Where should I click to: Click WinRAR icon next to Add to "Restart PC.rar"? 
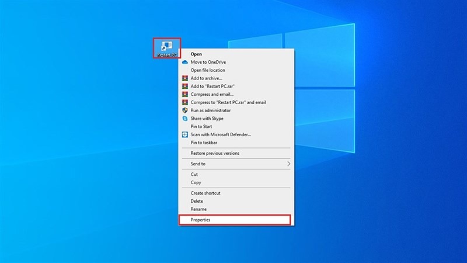coord(185,86)
